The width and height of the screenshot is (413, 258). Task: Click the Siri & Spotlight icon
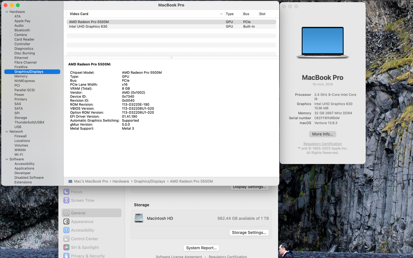[x=66, y=247]
